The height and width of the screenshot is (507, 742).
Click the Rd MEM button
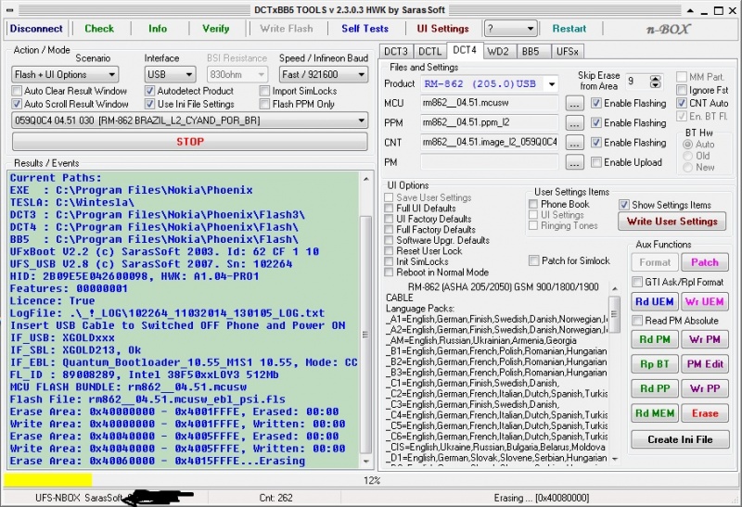[655, 413]
